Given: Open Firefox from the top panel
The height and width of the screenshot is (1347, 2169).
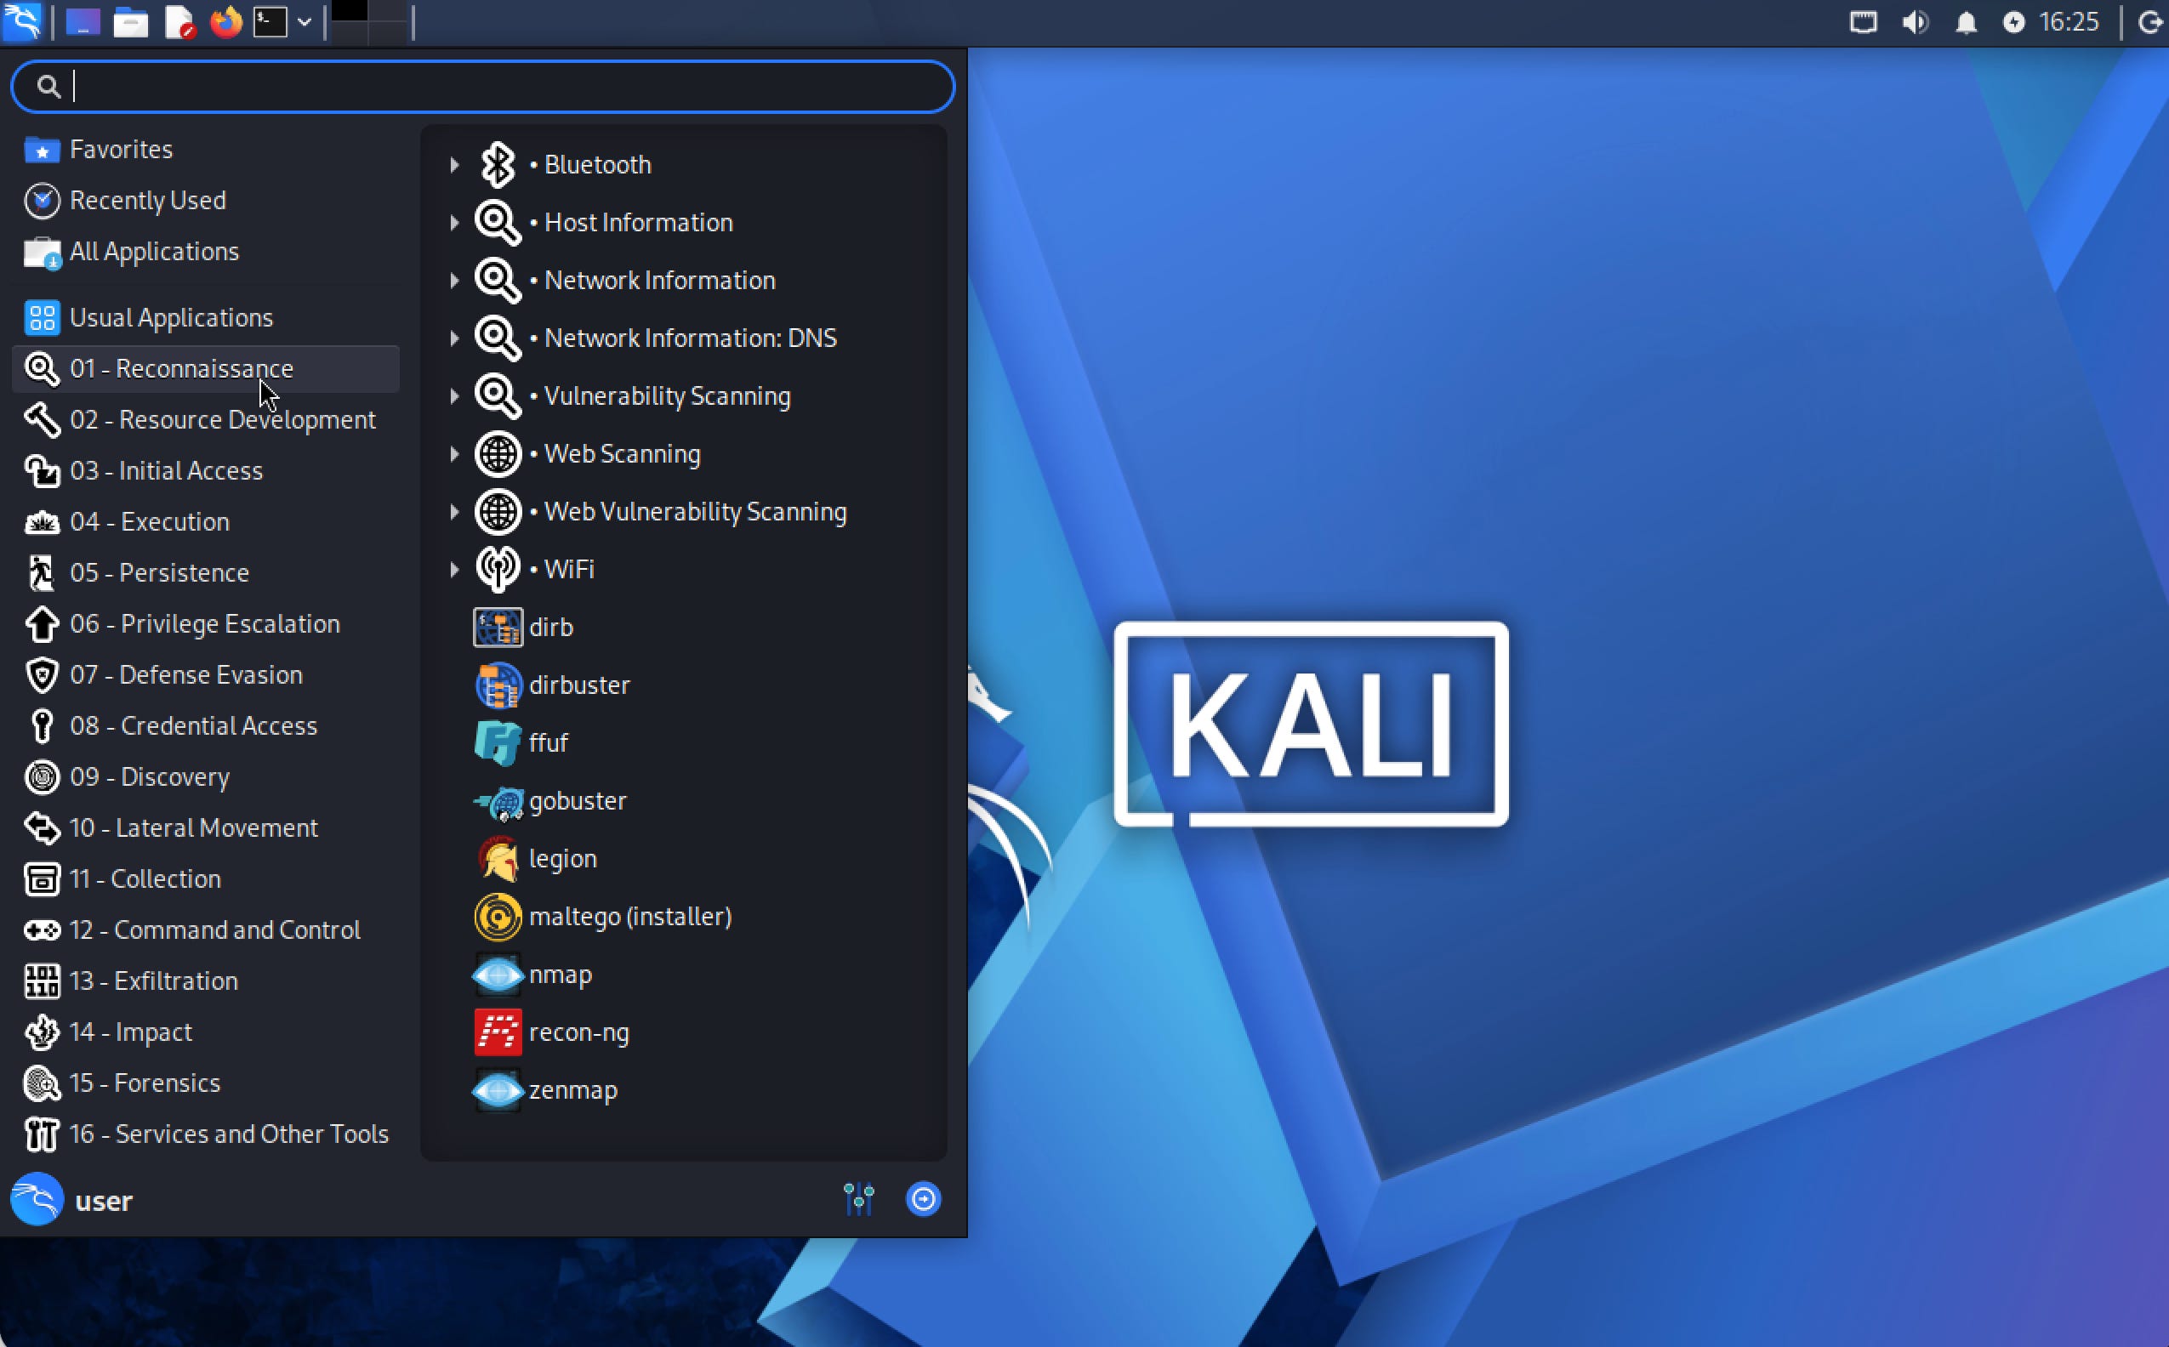Looking at the screenshot, I should click(225, 21).
